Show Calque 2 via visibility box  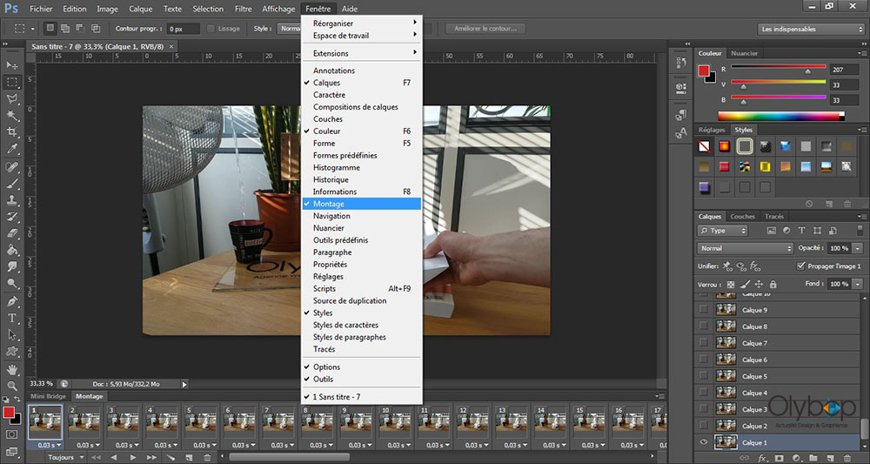tap(704, 426)
